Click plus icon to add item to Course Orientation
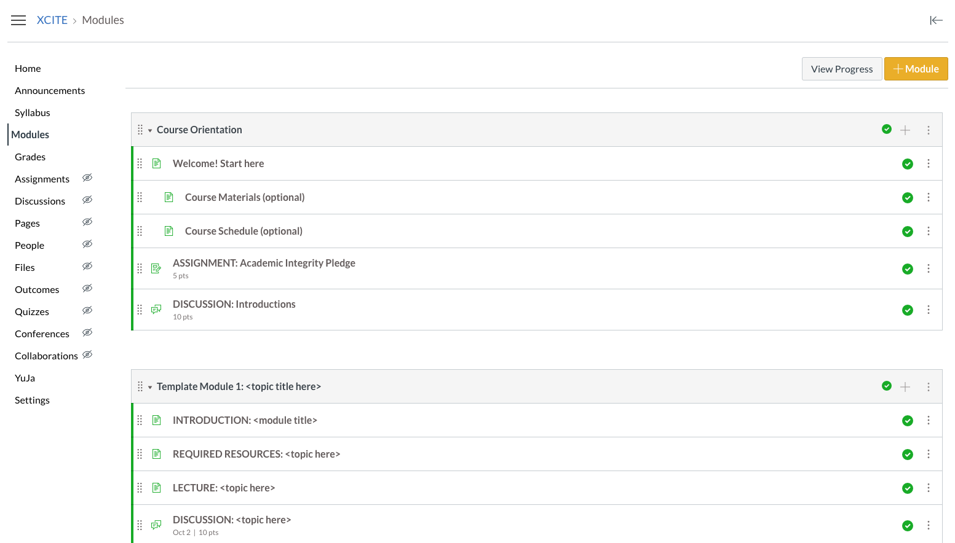This screenshot has height=543, width=955. (x=905, y=130)
